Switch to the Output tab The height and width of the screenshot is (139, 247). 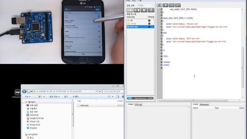click(130, 104)
